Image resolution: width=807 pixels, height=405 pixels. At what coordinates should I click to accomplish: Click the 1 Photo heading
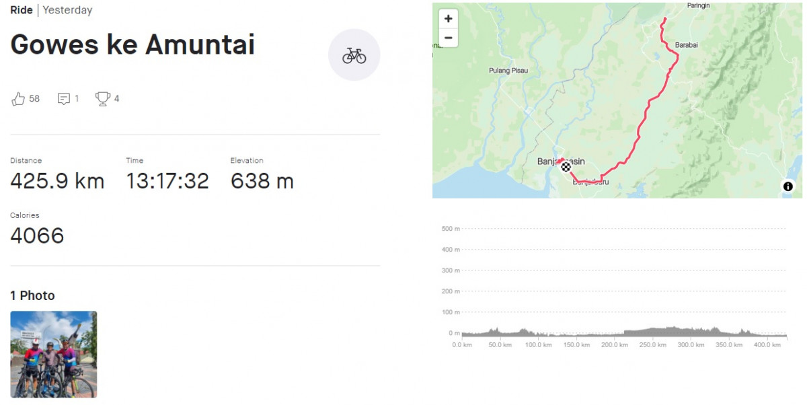[x=32, y=295]
